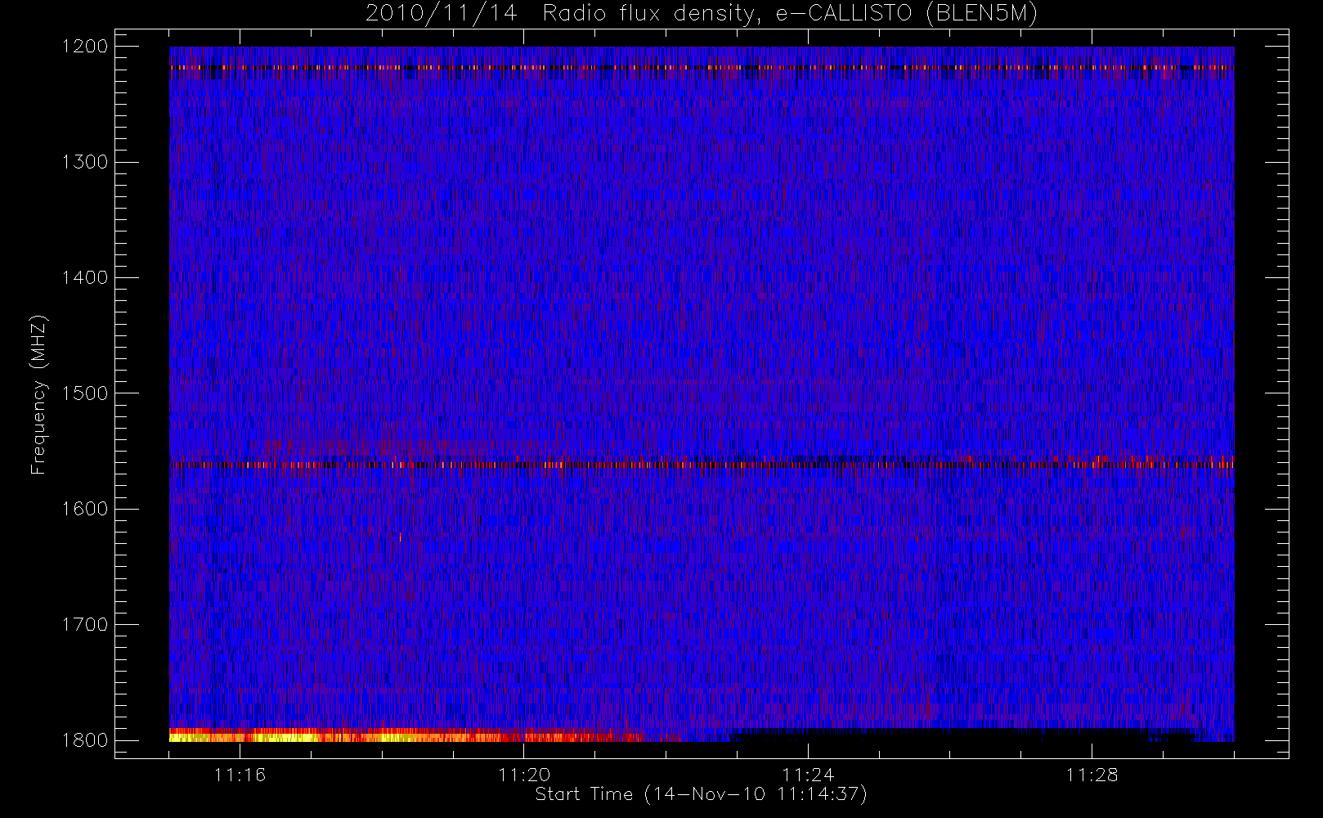This screenshot has width=1323, height=818.
Task: Click the interference line near 1560 MHz
Action: tap(702, 465)
